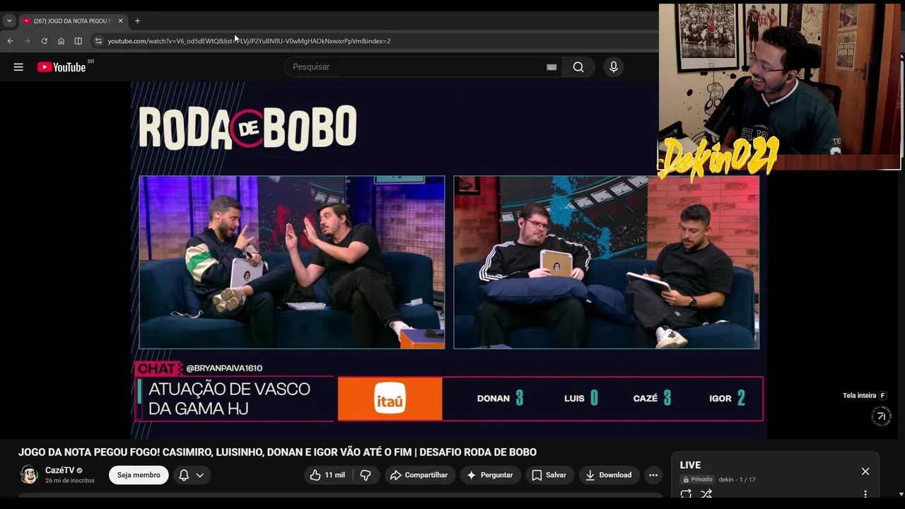Click the page scrollbar down arrow

pos(901,494)
